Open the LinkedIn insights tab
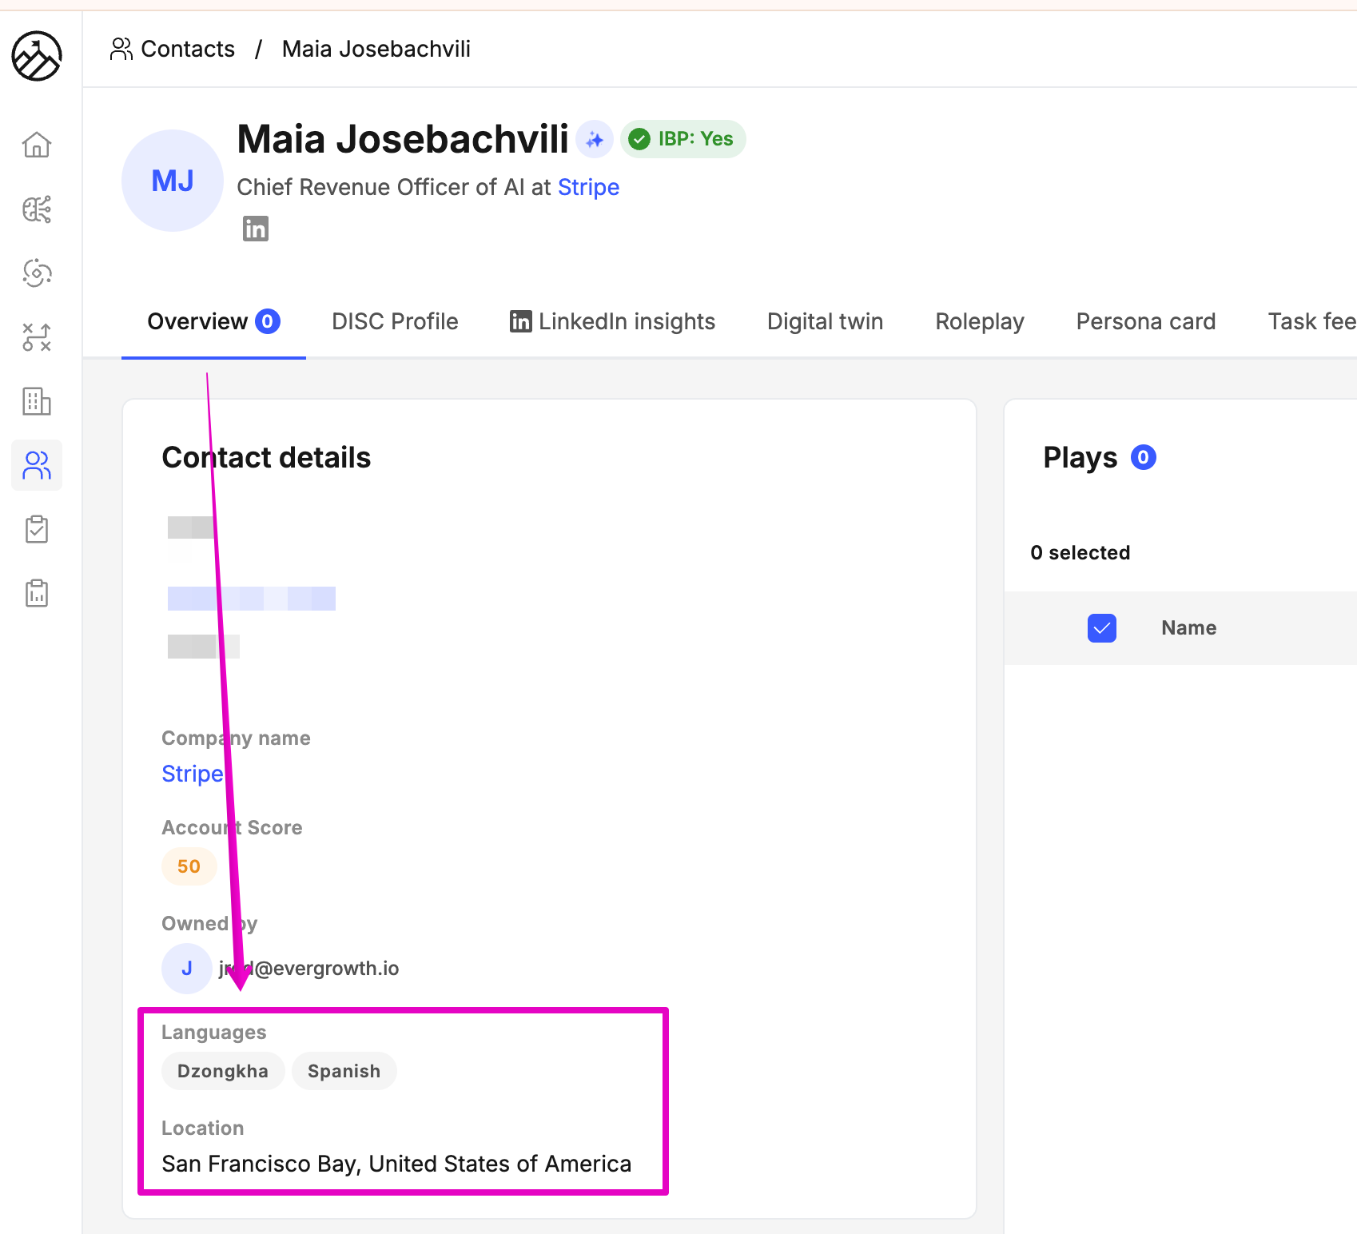The width and height of the screenshot is (1357, 1234). pos(612,321)
